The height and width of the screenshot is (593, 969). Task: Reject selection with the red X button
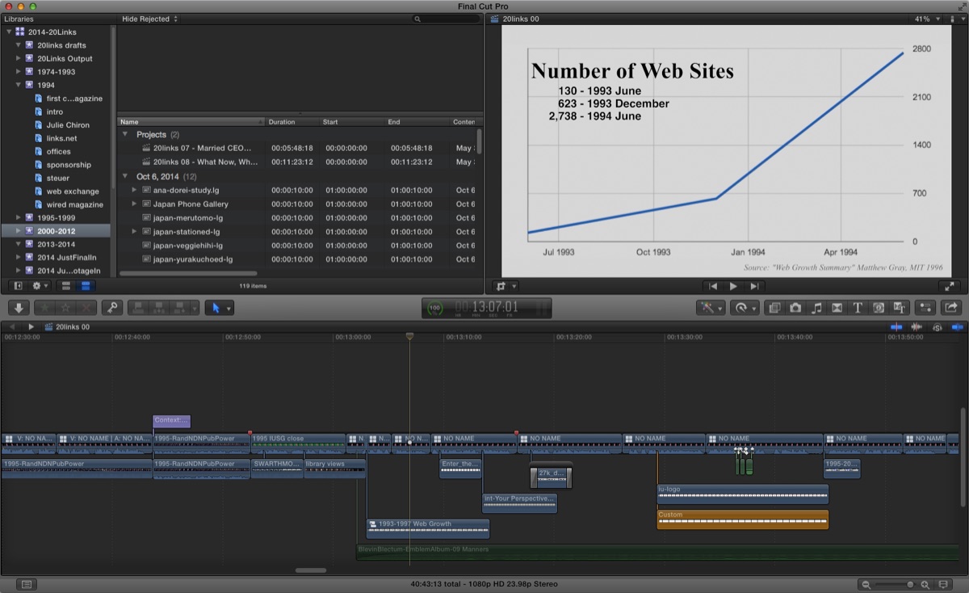tap(86, 308)
